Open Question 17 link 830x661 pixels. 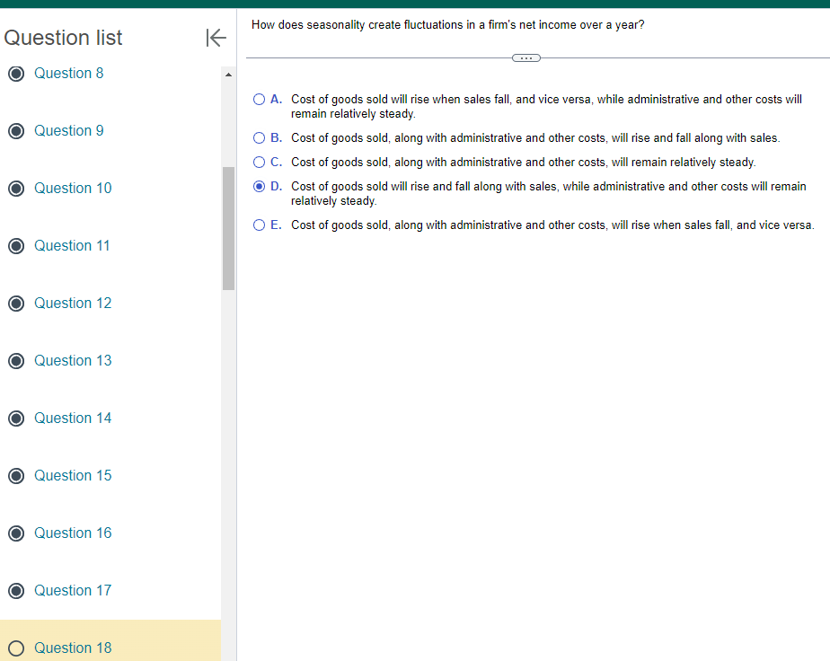coord(73,591)
